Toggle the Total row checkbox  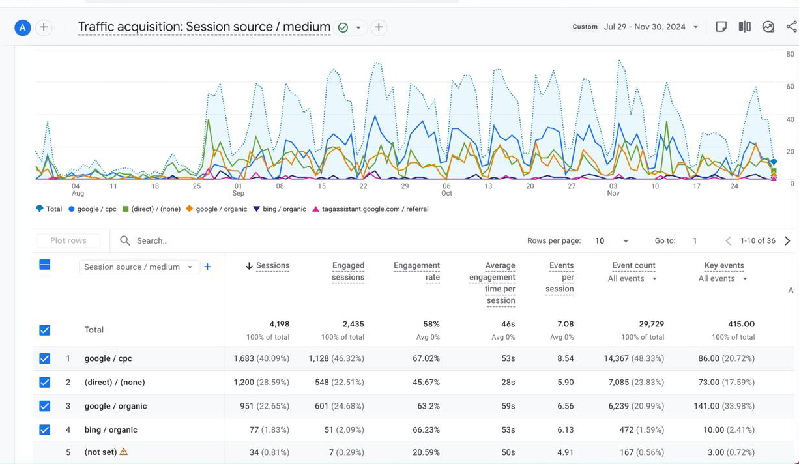coord(44,330)
